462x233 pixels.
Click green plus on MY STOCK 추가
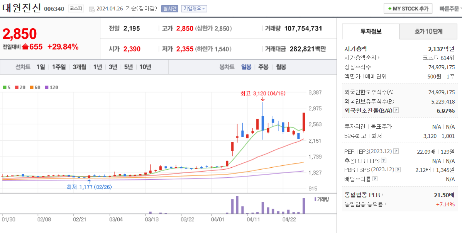390,9
